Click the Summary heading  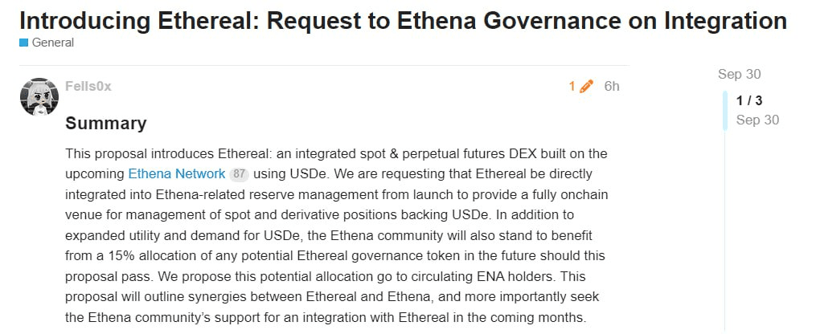coord(105,124)
